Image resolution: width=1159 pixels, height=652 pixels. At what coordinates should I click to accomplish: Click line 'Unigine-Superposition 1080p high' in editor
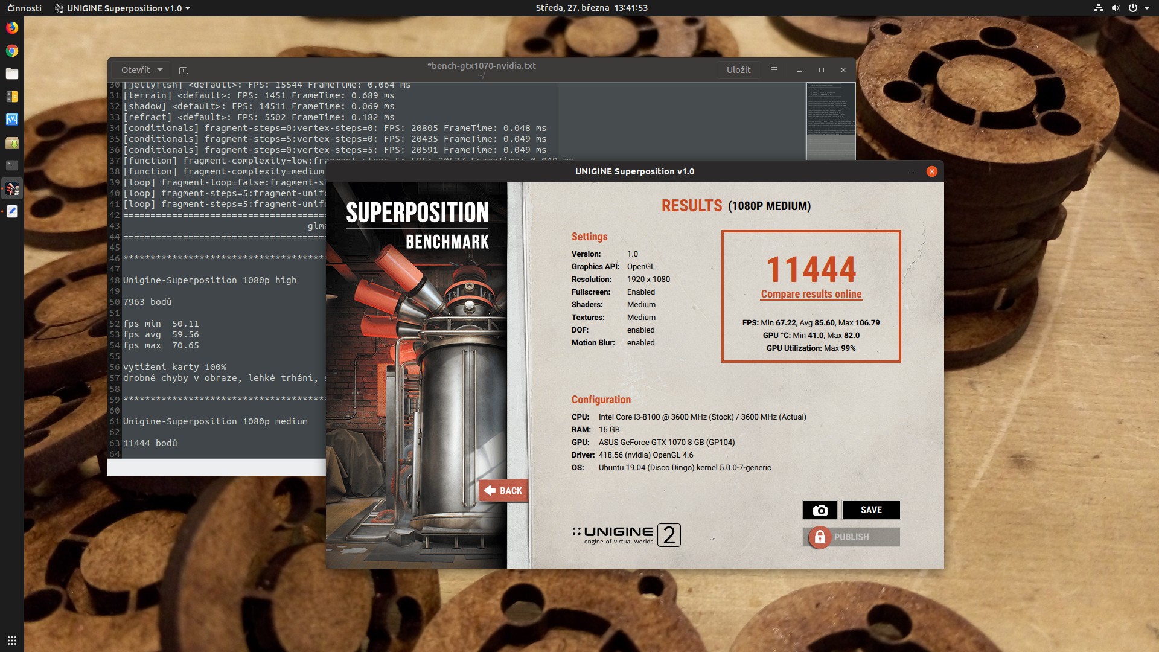(210, 280)
